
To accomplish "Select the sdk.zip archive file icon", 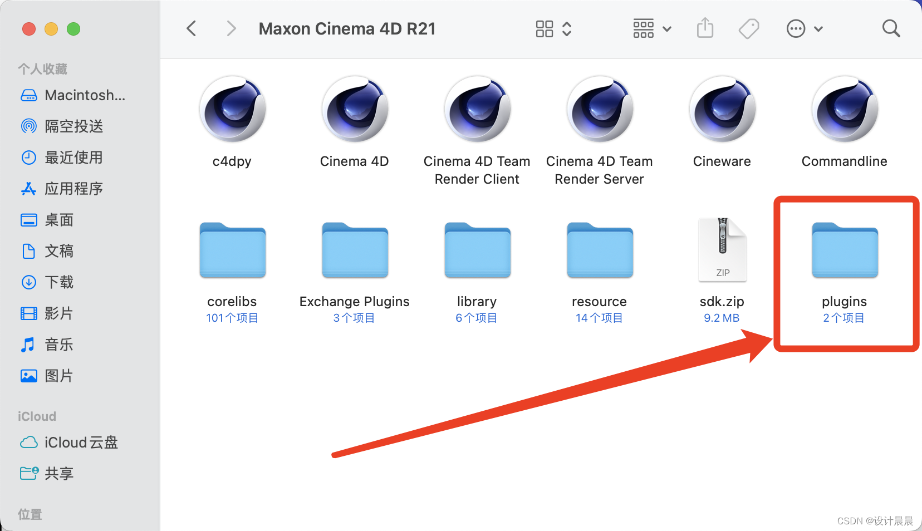I will pyautogui.click(x=722, y=249).
